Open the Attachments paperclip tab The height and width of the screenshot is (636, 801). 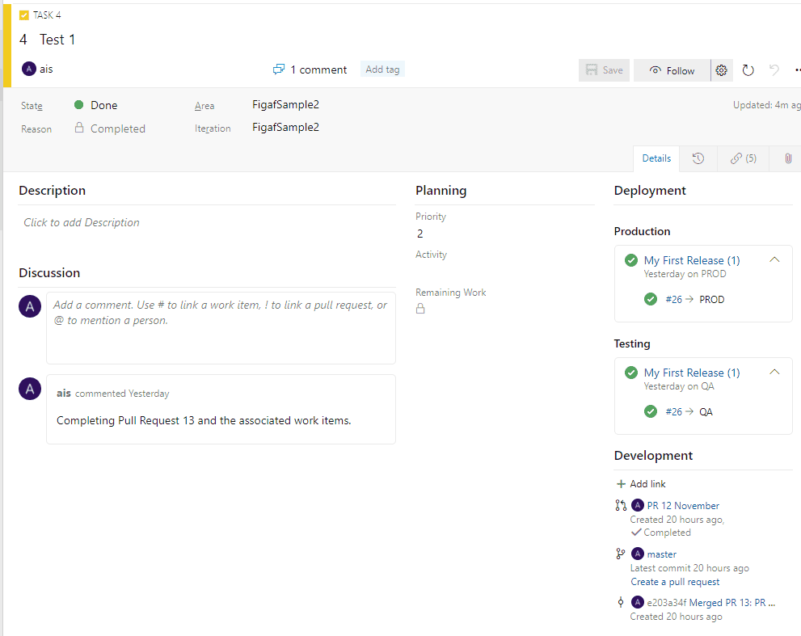tap(788, 158)
